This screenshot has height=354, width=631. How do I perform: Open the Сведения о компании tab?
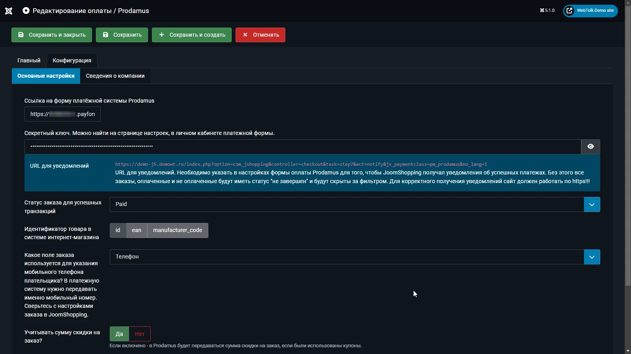tap(115, 76)
